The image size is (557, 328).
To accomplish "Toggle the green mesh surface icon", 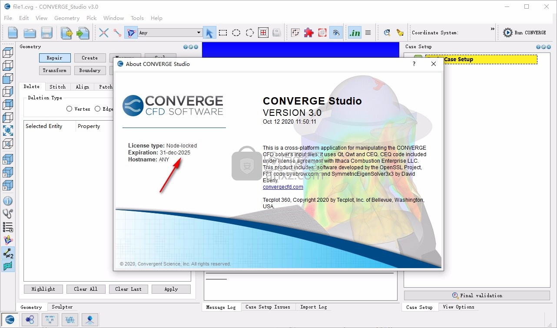I will coord(8,266).
